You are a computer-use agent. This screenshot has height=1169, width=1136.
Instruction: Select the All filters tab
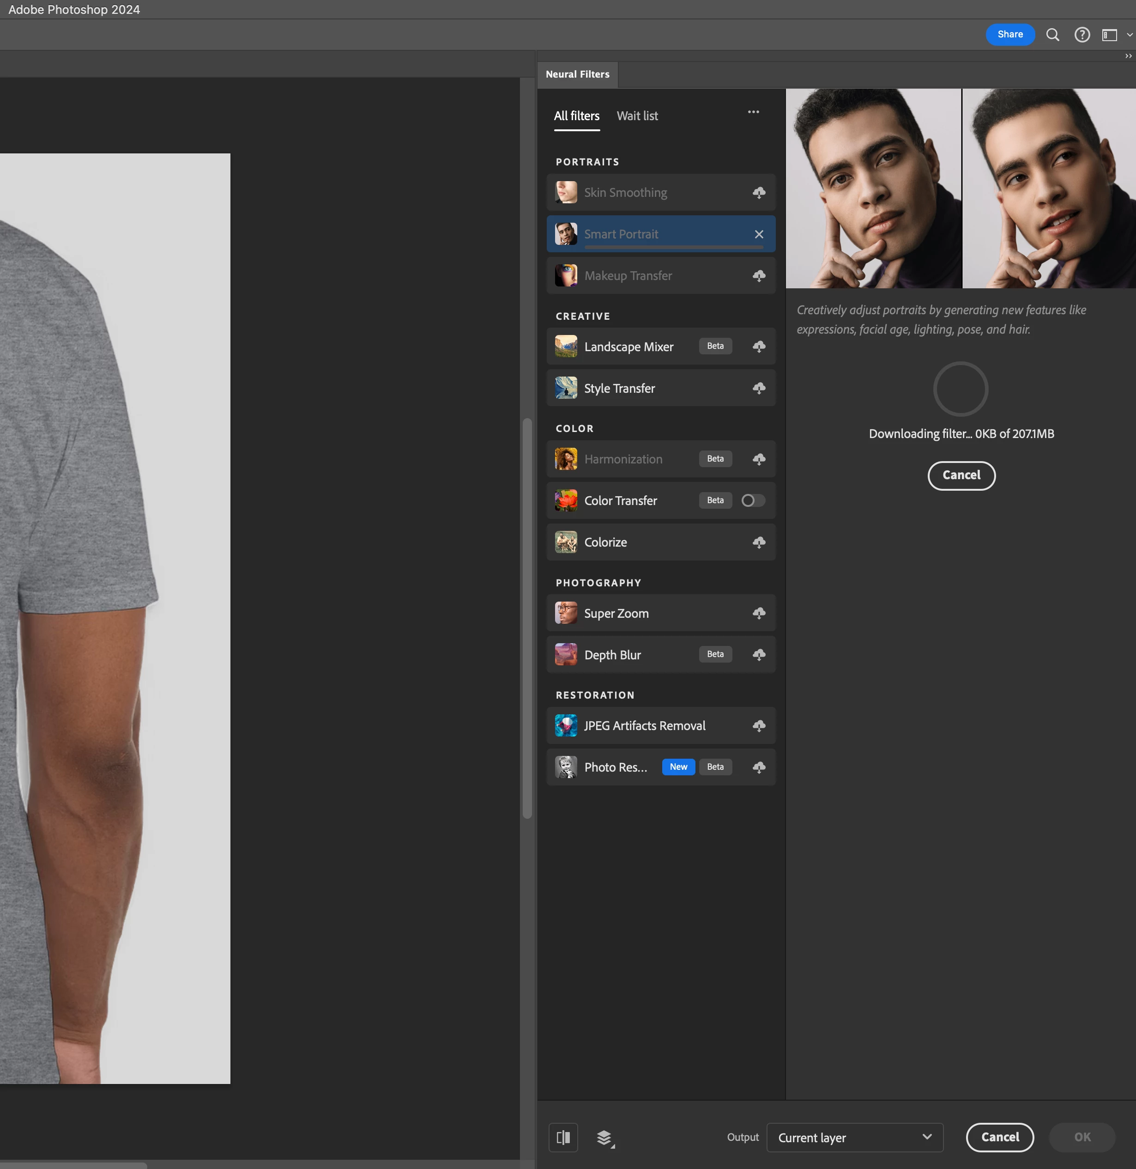point(576,116)
